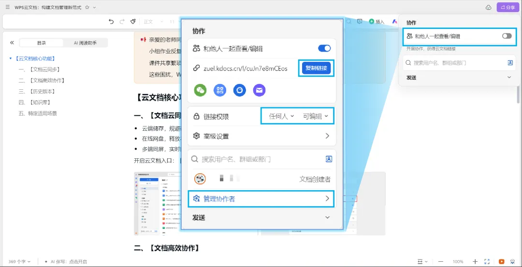Open the page width layout dropdown in the status bar
This screenshot has height=267, width=522.
click(422, 262)
